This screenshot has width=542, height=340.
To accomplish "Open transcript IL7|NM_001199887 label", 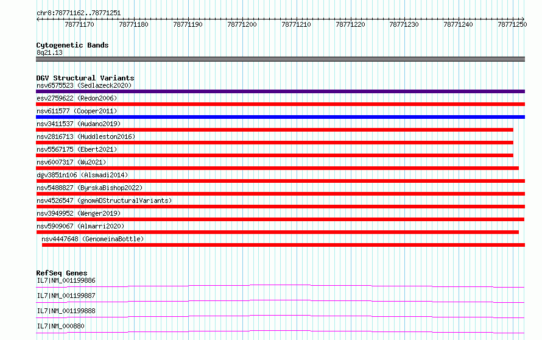I will 66,296.
